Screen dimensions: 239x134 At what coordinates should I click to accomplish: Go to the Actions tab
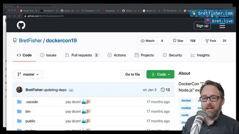point(117,55)
